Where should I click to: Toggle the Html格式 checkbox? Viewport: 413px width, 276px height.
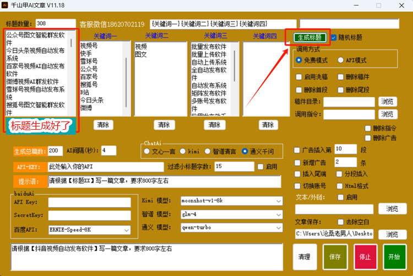pos(340,186)
